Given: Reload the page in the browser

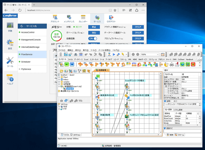Looking at the screenshot, I should pos(20,10).
